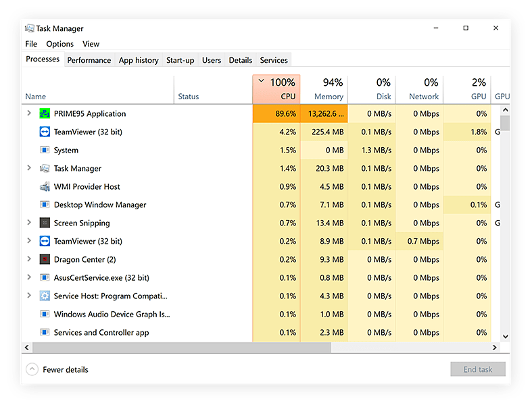Click the Service Host gear icon

pyautogui.click(x=45, y=296)
